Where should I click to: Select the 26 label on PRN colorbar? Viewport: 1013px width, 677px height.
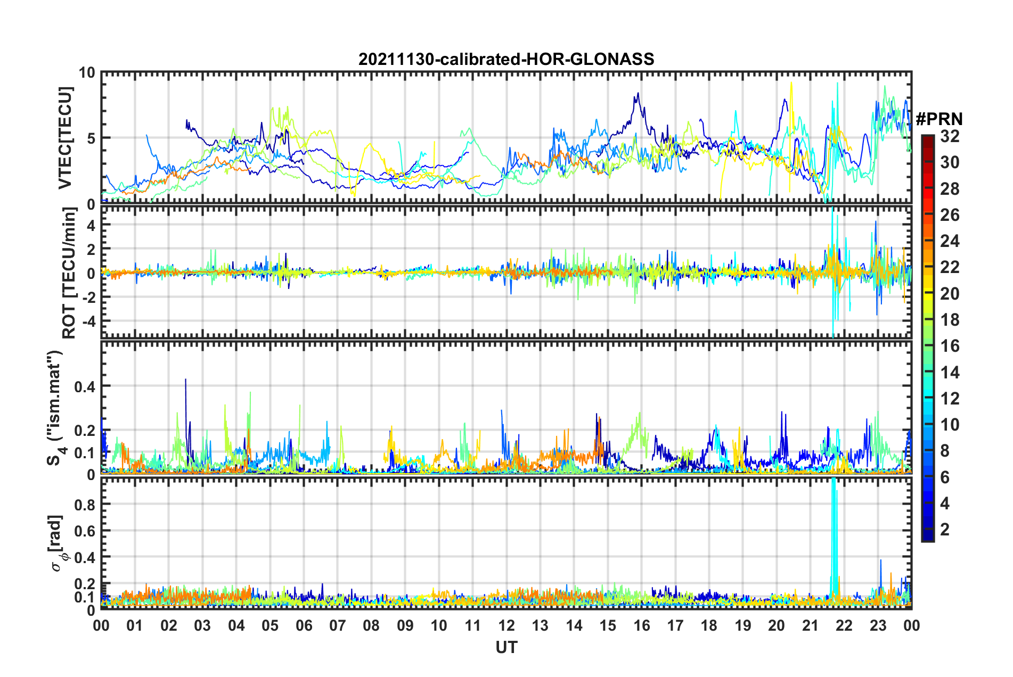tap(950, 215)
